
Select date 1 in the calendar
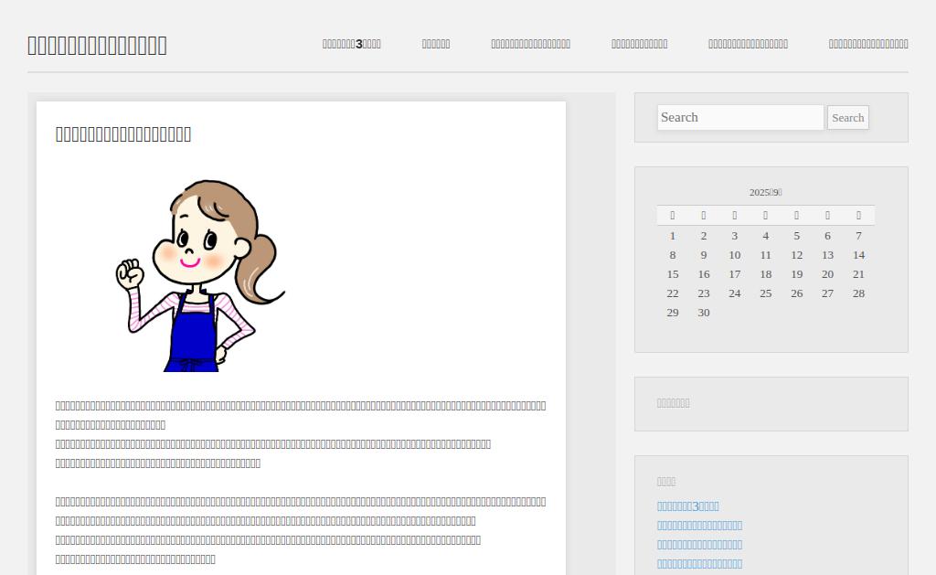click(673, 236)
